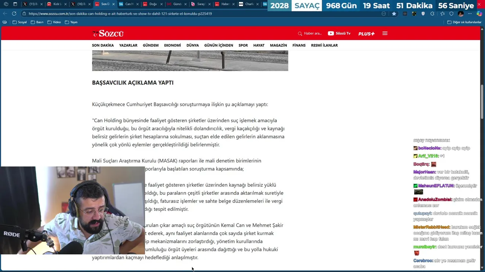
Task: Open the RESMİ İLANLAR section
Action: [x=324, y=45]
